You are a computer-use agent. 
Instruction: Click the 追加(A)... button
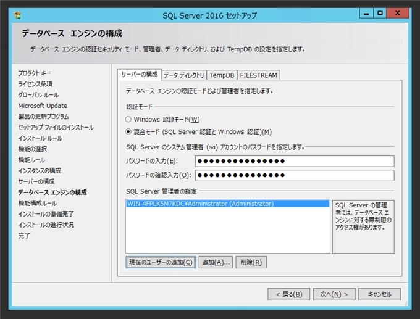216,262
